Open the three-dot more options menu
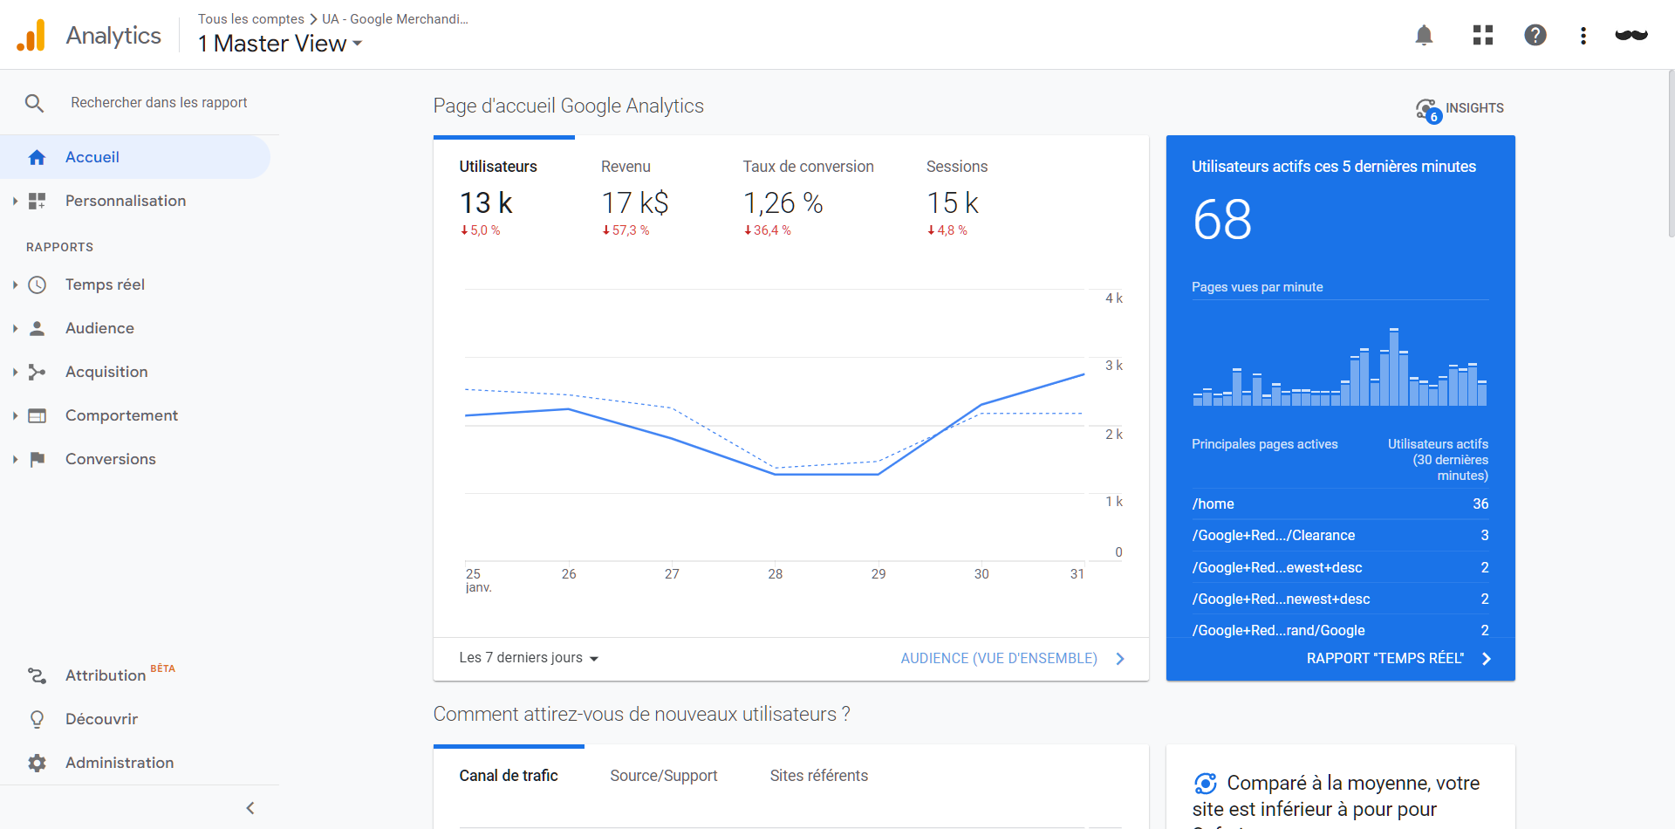This screenshot has width=1675, height=829. [1583, 35]
